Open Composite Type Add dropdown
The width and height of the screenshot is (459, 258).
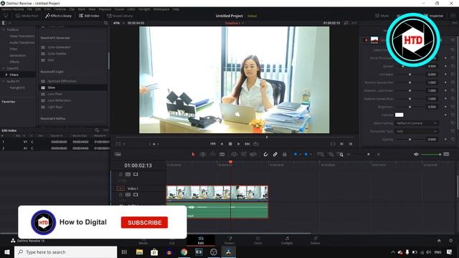(417, 131)
